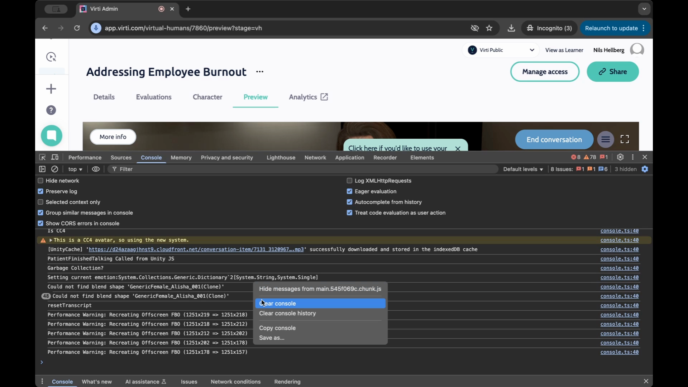
Task: Open the top context dropdown
Action: point(75,169)
